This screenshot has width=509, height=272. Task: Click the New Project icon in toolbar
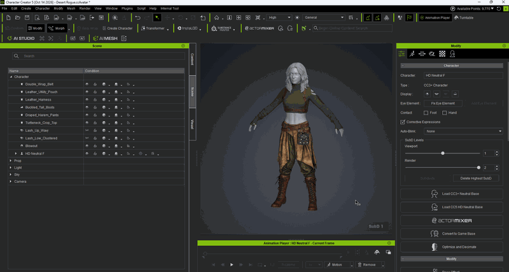coord(9,18)
